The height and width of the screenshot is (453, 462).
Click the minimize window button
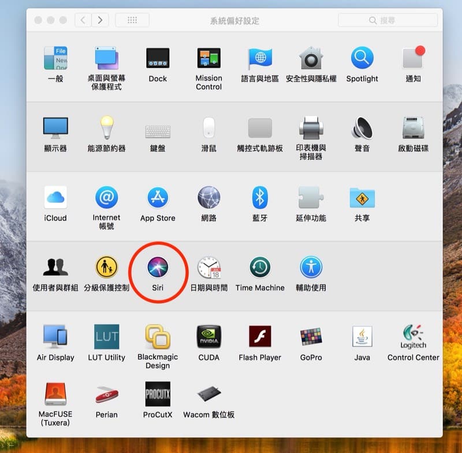click(51, 20)
